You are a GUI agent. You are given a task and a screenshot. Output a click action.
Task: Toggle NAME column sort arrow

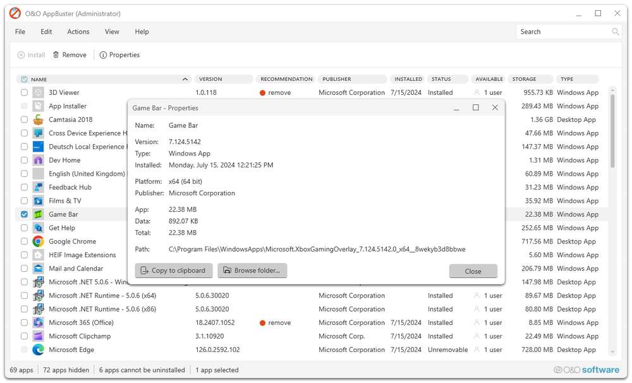pyautogui.click(x=185, y=79)
